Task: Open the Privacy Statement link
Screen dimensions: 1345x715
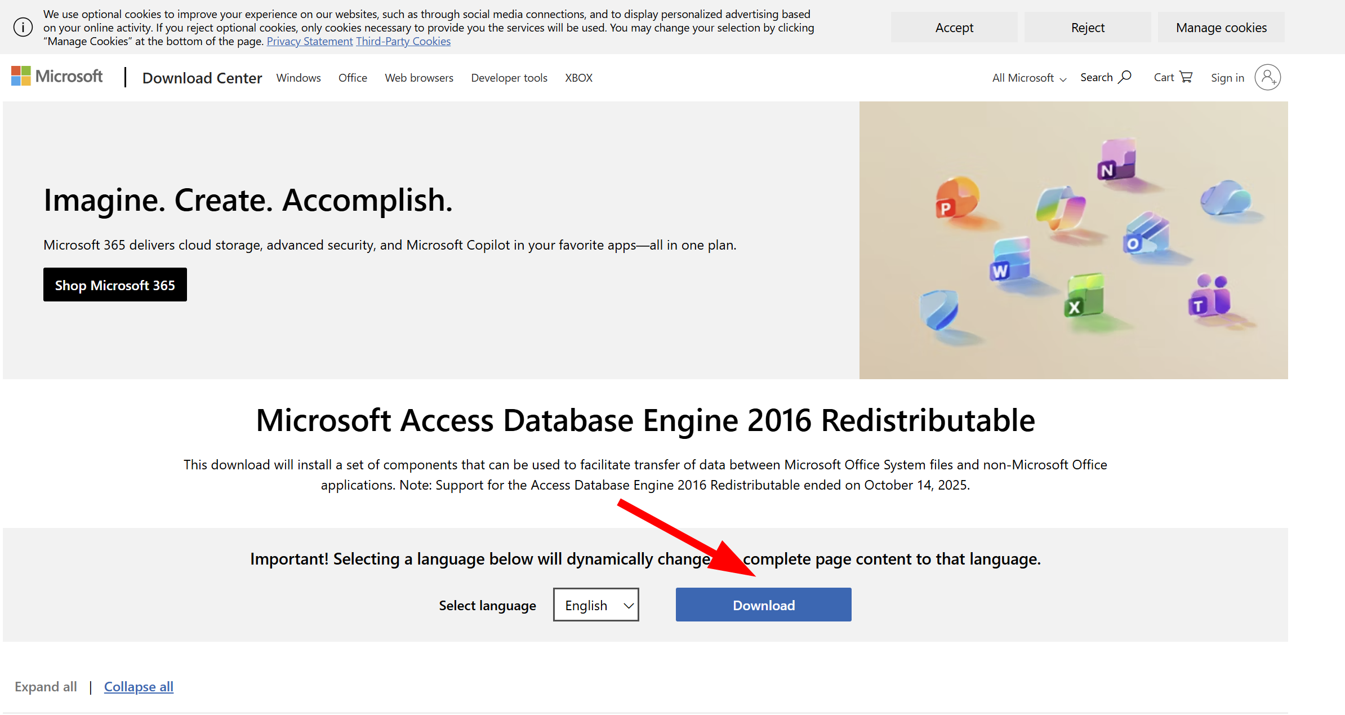Action: [x=310, y=41]
